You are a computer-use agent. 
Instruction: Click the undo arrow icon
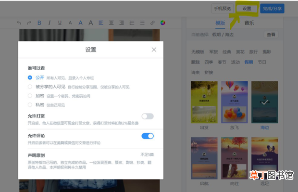(19, 23)
